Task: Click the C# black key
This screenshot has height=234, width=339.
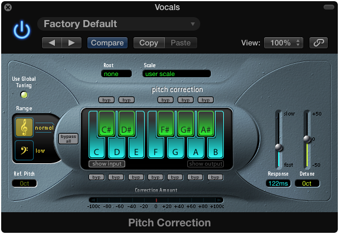Action: pos(106,124)
